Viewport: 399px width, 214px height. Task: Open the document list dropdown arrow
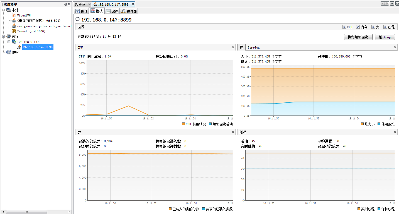[392, 4]
